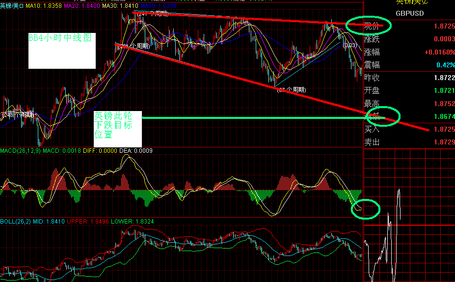455x282 pixels.
Task: Click the 现价 price value 1.8725
Action: click(444, 26)
